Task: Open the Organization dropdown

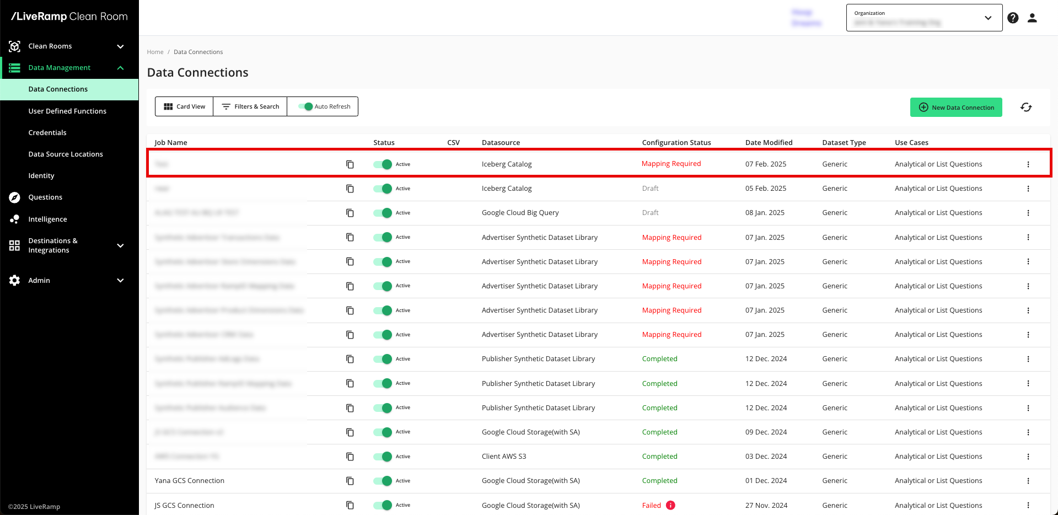Action: pos(924,18)
